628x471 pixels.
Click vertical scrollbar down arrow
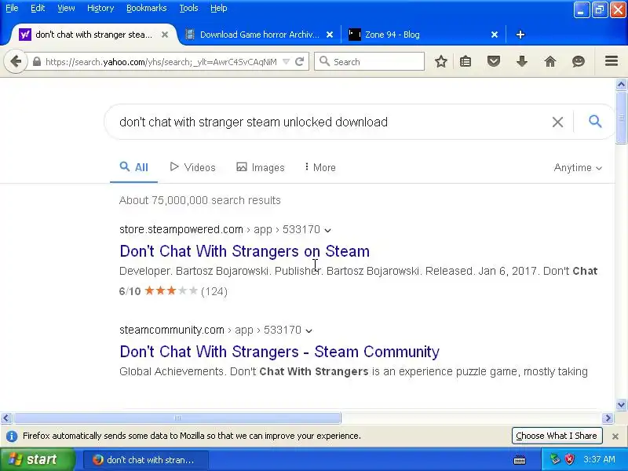coord(621,405)
